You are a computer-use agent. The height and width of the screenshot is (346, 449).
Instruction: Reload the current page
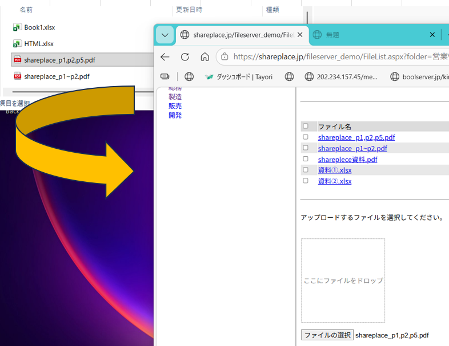pos(185,57)
